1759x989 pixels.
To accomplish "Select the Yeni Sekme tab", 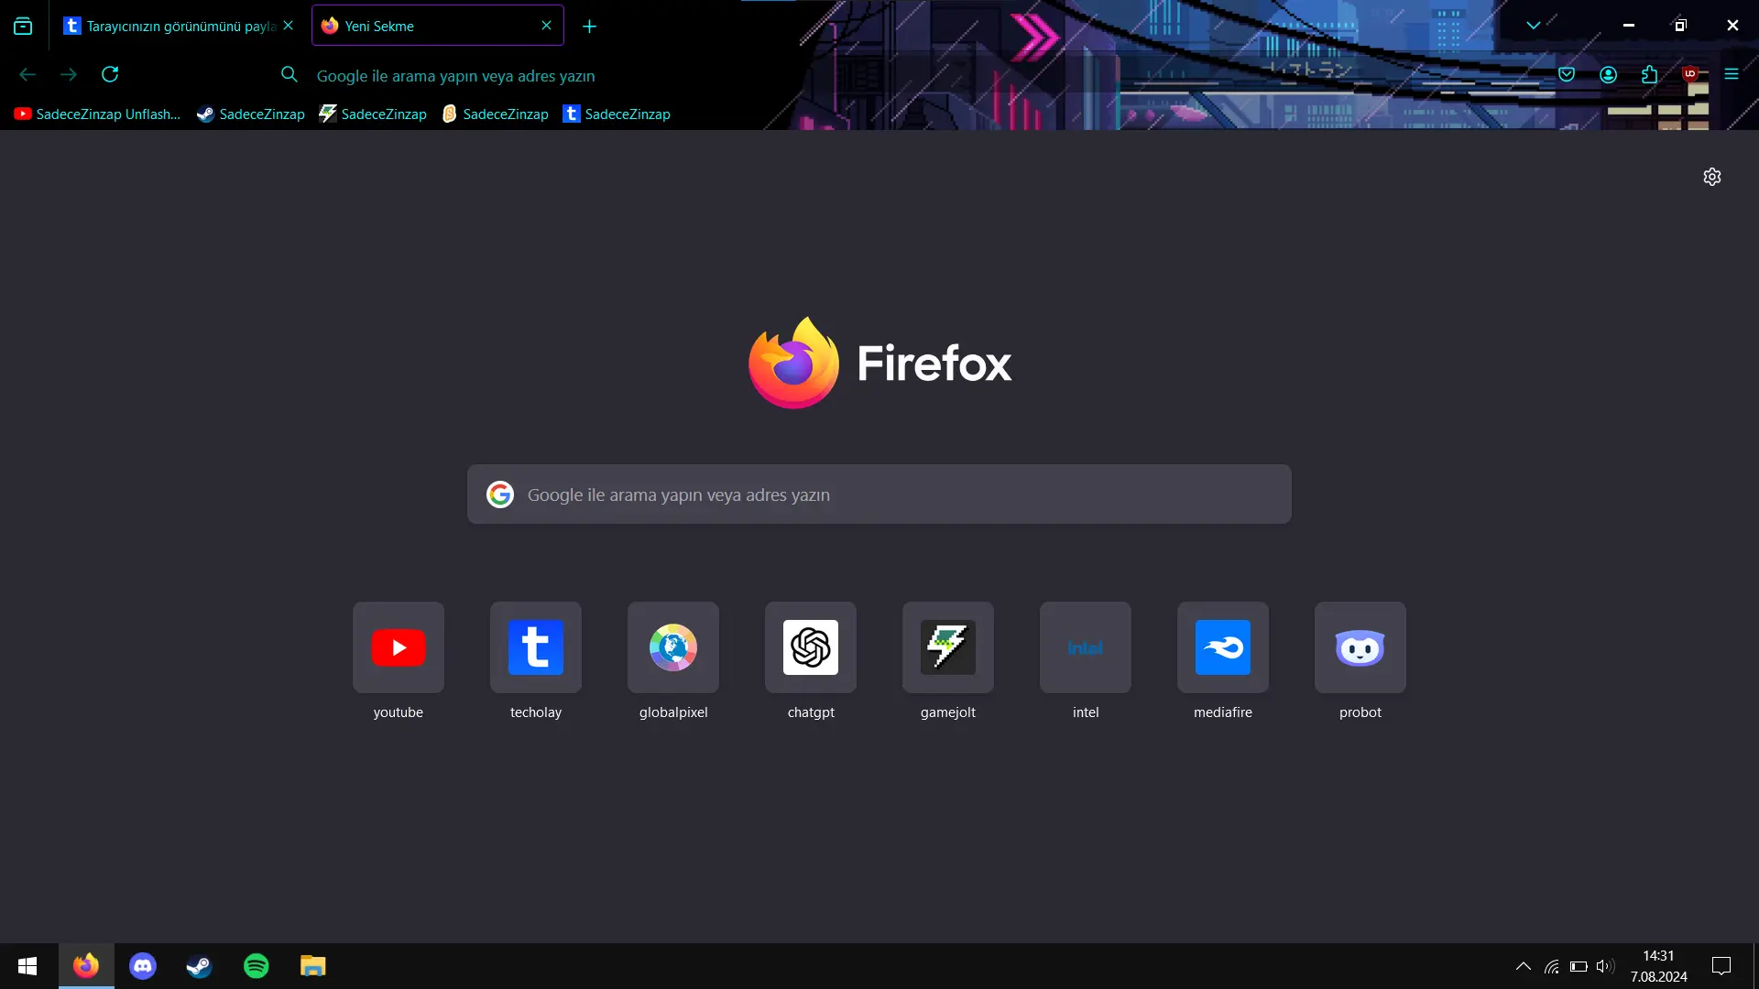I will (x=438, y=26).
